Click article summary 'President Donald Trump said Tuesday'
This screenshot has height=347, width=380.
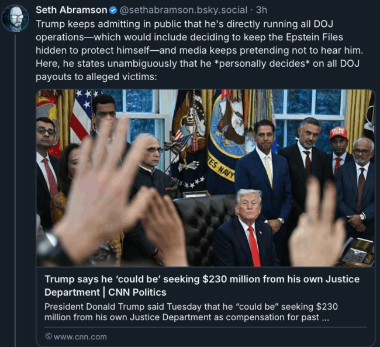191,312
